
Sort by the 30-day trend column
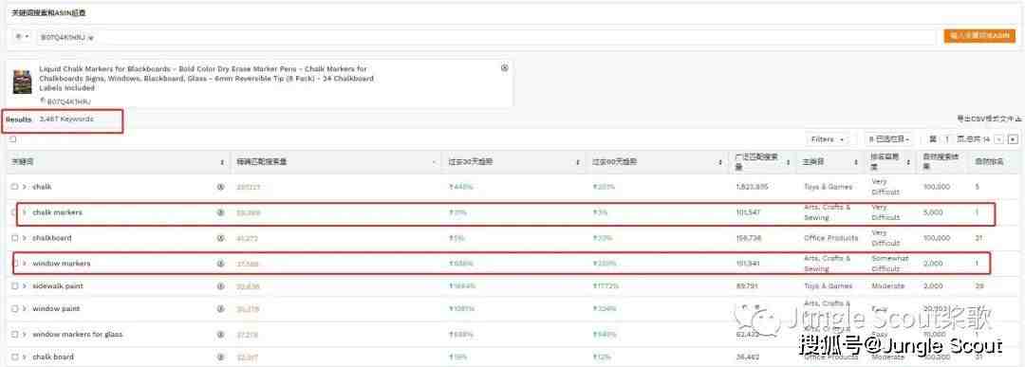[x=512, y=162]
